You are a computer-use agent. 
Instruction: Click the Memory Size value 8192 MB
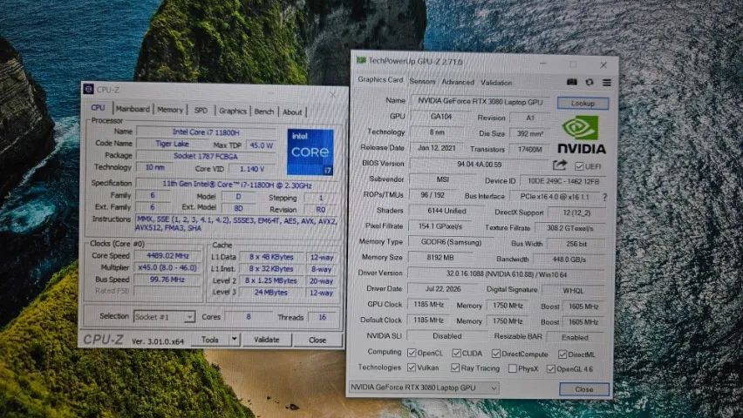pyautogui.click(x=440, y=258)
